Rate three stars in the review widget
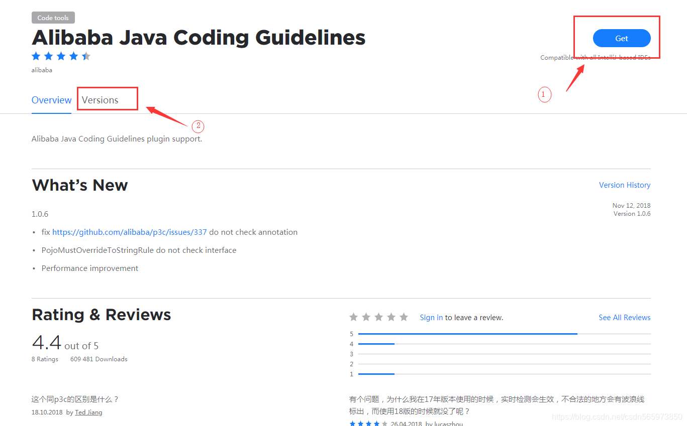This screenshot has height=426, width=687. [x=378, y=317]
